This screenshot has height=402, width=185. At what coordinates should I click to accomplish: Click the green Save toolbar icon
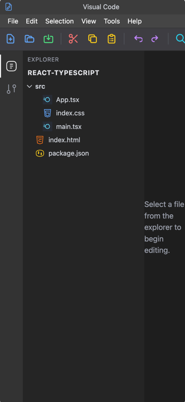coord(48,39)
